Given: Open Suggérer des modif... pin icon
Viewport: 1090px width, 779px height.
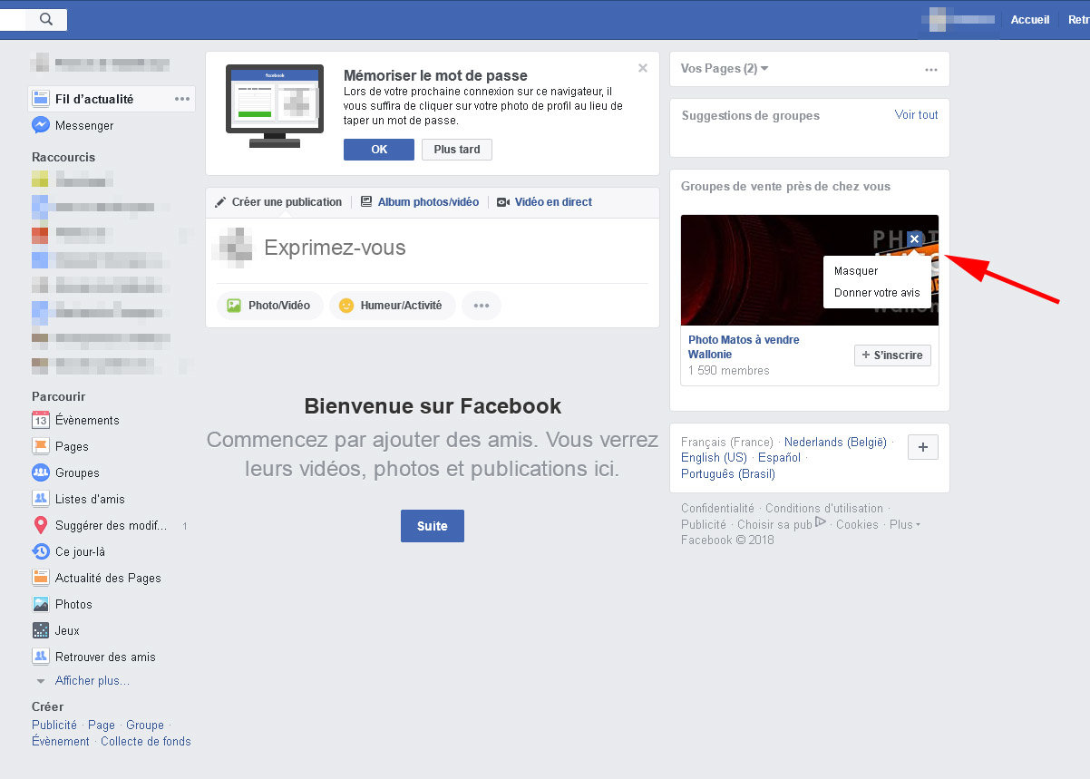Looking at the screenshot, I should 40,525.
